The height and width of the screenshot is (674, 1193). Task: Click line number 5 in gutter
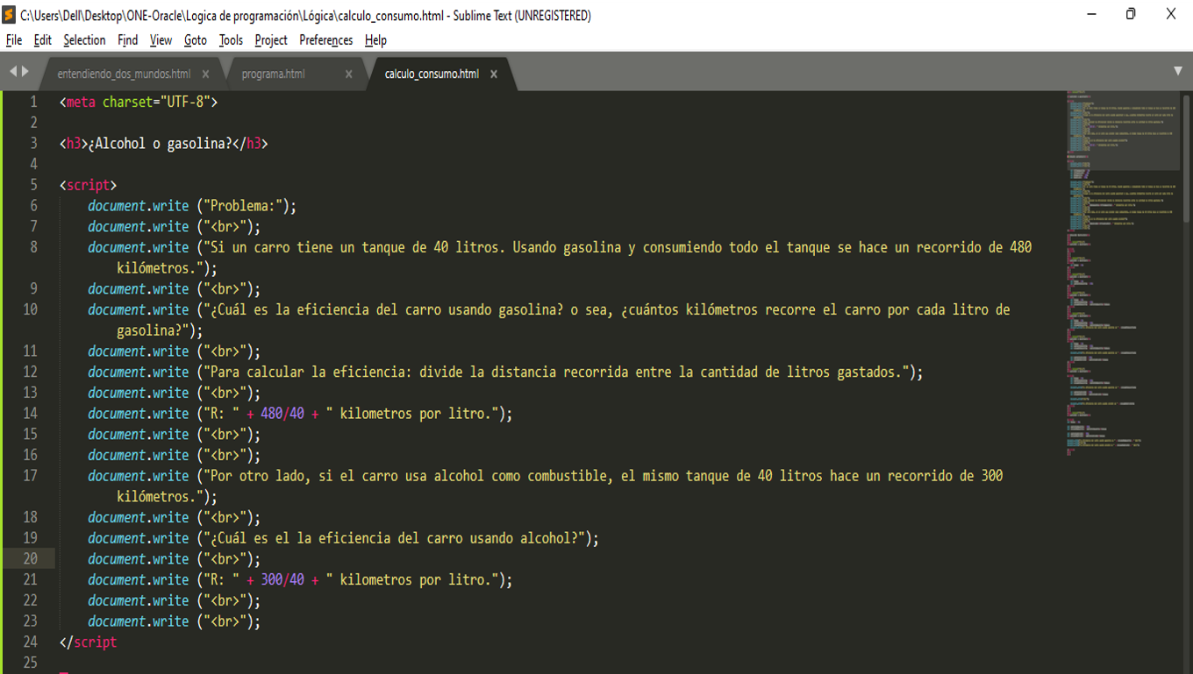33,185
